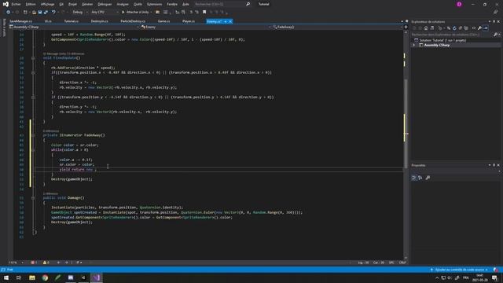Open Windows Start menu
This screenshot has height=283, width=503.
(x=6, y=277)
